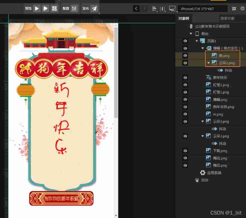Collapse the 云朵1.png node arrow
The height and width of the screenshot is (218, 246).
tap(209, 63)
